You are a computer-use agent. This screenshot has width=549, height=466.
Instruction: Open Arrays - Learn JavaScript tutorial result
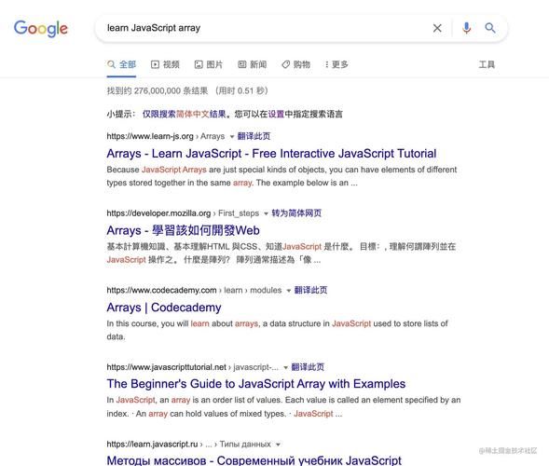point(271,154)
